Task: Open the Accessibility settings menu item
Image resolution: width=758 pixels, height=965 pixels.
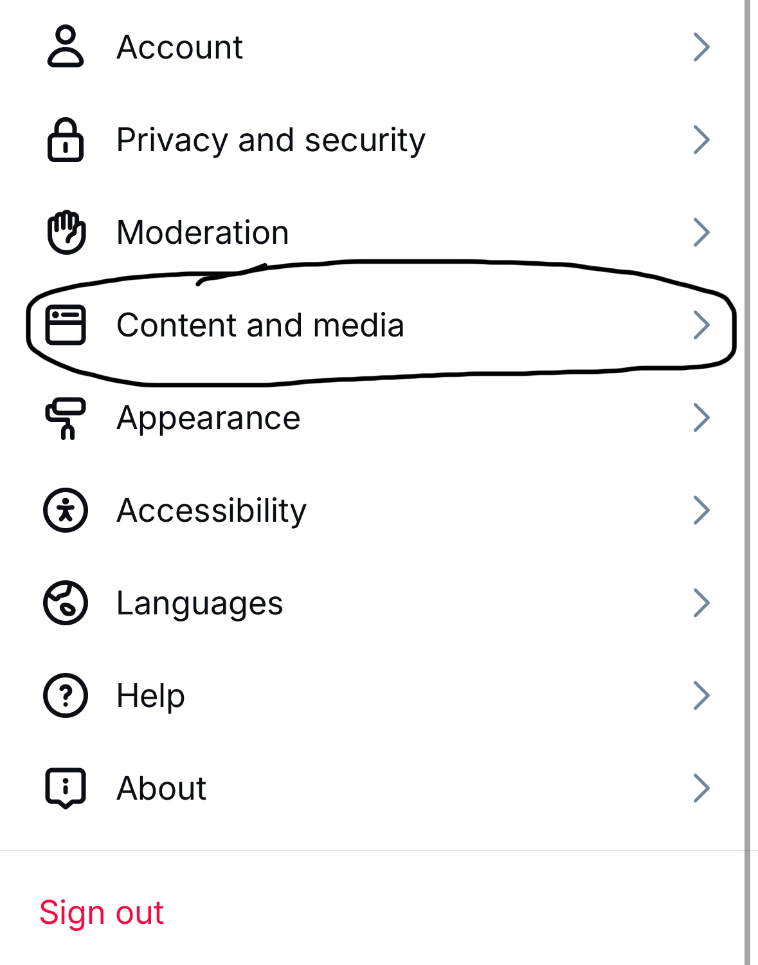Action: (212, 511)
